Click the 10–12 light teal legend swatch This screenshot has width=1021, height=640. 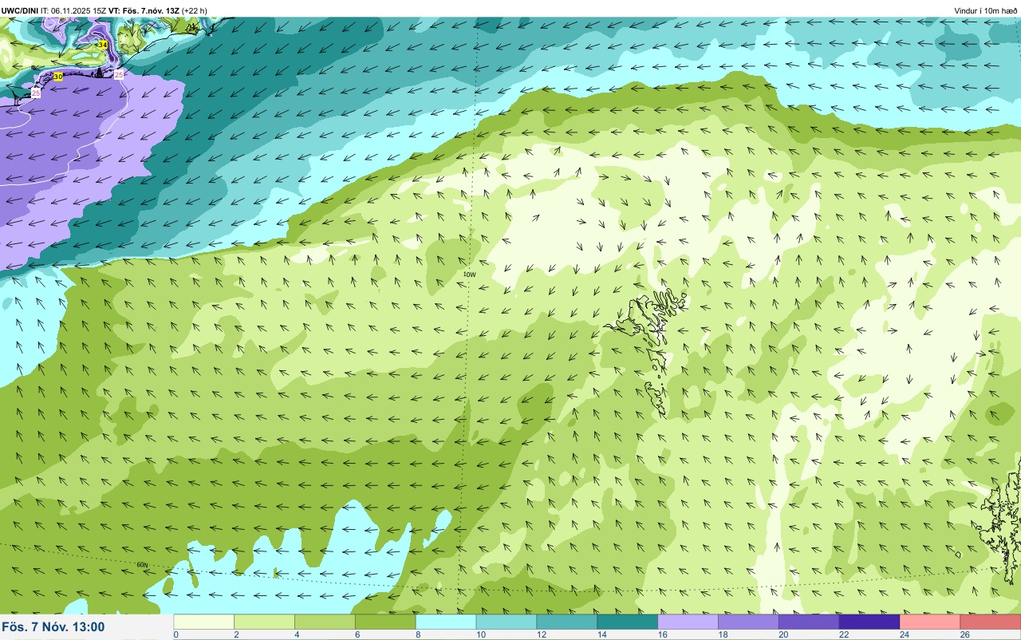click(x=507, y=622)
